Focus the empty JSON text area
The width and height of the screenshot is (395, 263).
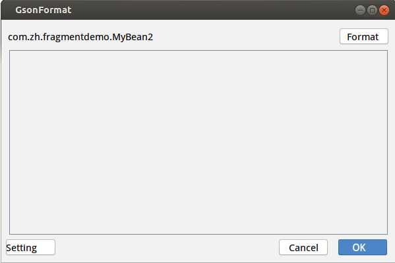click(198, 142)
